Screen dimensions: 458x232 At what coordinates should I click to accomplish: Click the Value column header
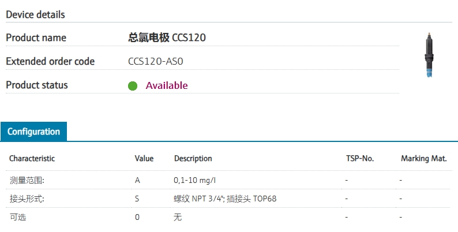144,159
